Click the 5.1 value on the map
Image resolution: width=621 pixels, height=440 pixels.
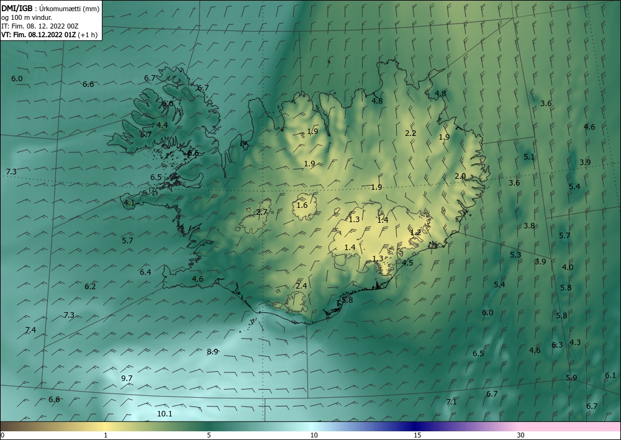click(x=529, y=156)
